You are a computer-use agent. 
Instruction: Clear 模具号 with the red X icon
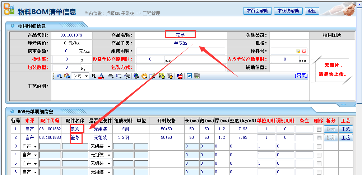pyautogui.click(x=303, y=51)
